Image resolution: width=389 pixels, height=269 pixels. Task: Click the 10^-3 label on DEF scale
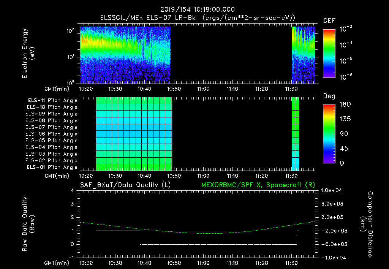click(346, 29)
